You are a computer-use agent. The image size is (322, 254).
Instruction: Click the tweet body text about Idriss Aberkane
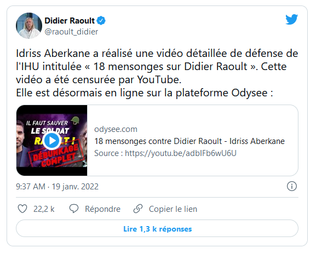coord(157,73)
